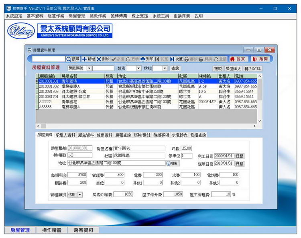Open 日曆 calendar for 完工日期
Viewport: 301px width, 238px height.
point(240,156)
